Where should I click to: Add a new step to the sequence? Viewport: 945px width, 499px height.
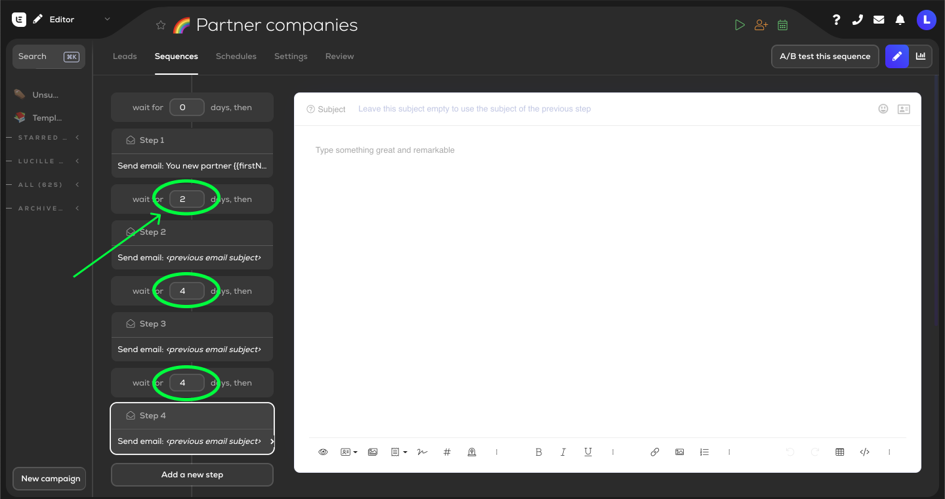coord(192,474)
